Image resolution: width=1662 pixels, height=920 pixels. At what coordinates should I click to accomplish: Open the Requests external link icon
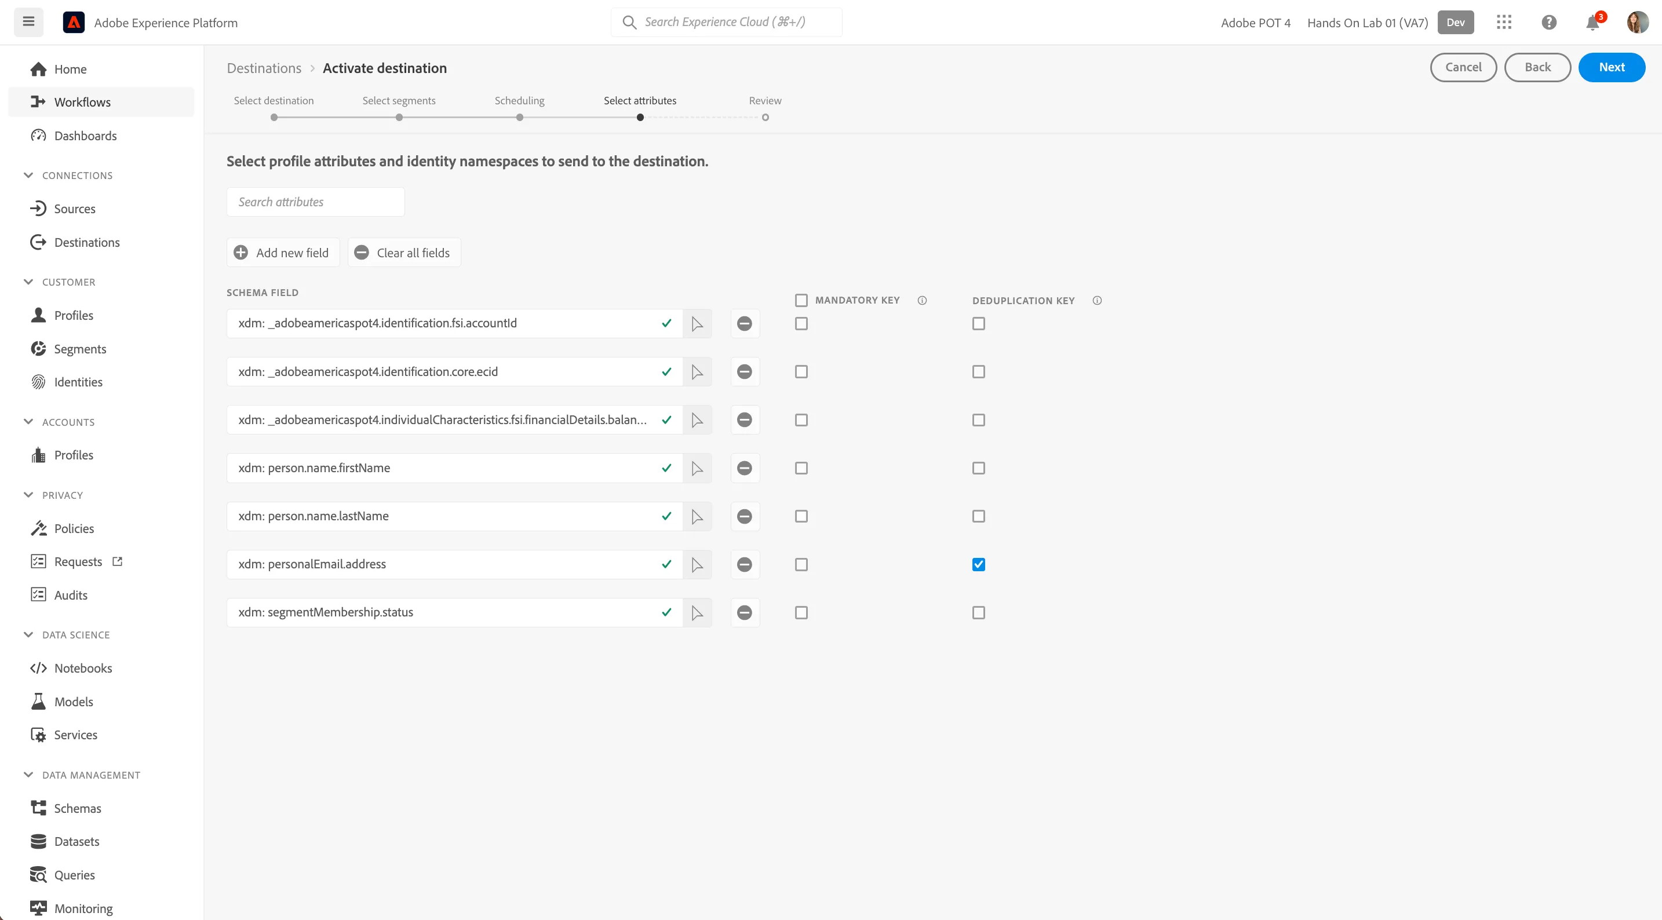pos(118,561)
